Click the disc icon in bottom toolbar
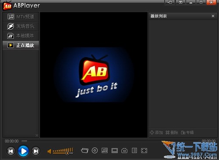This screenshot has width=219, height=160. (95, 150)
